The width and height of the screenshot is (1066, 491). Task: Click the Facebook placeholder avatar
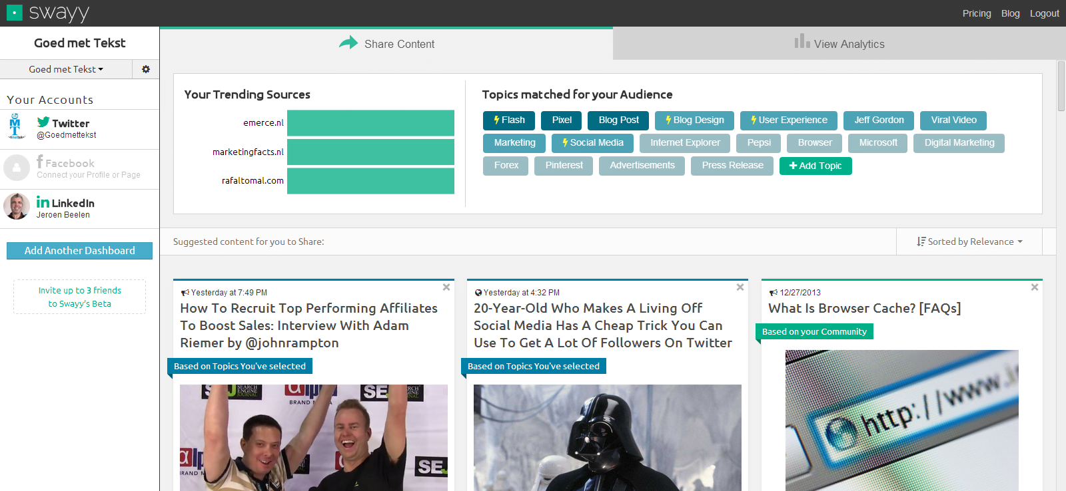[17, 168]
